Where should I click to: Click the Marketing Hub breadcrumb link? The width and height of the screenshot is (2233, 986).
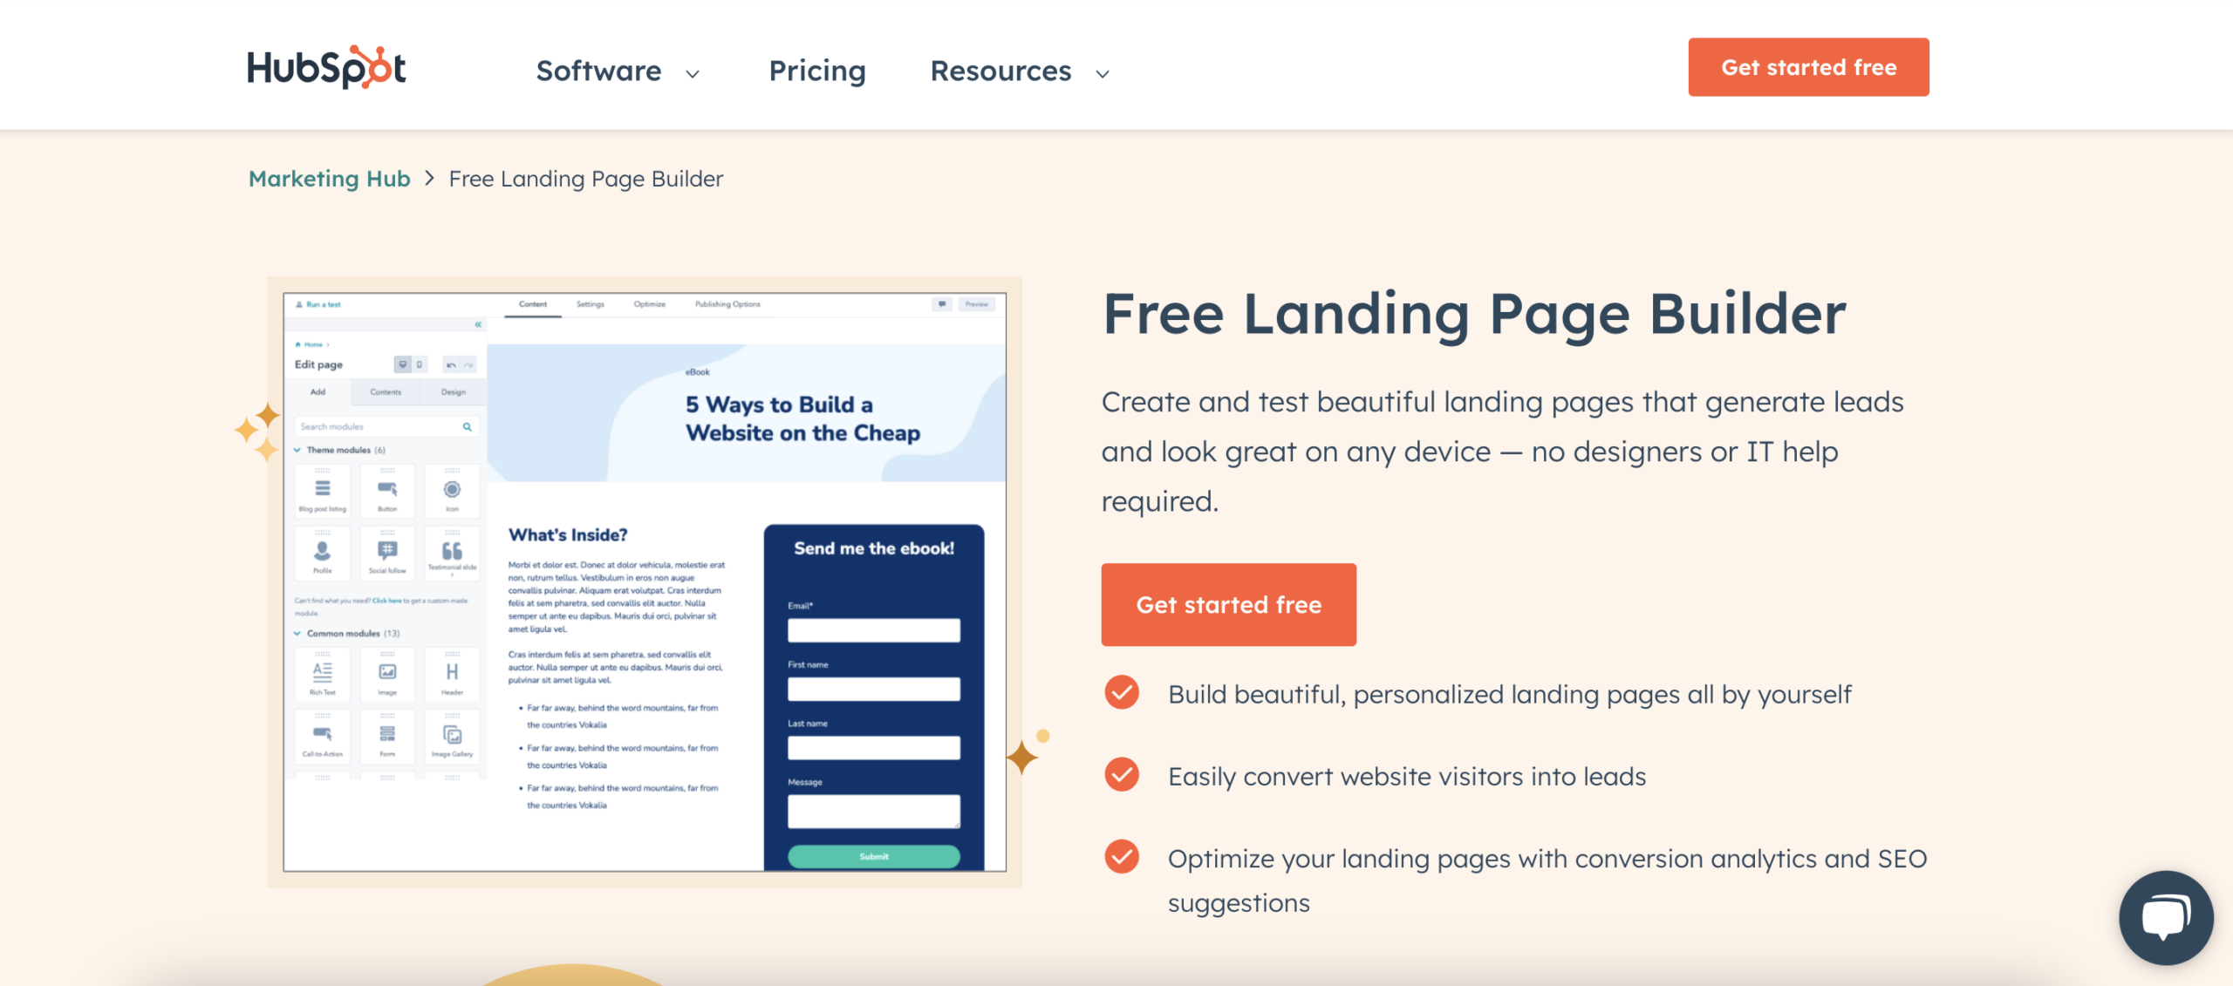point(331,176)
